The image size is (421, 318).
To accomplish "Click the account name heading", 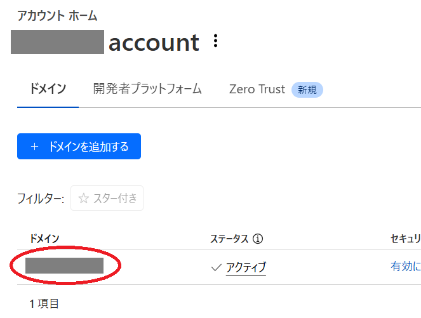I will [105, 43].
